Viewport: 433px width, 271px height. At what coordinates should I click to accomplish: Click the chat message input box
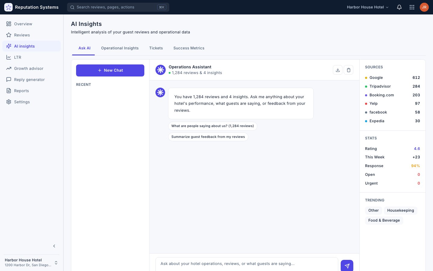coord(247,264)
